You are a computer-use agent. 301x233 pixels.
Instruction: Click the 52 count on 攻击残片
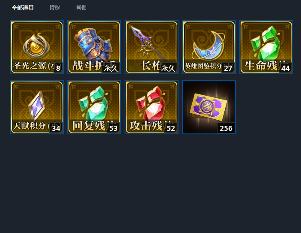pos(171,128)
